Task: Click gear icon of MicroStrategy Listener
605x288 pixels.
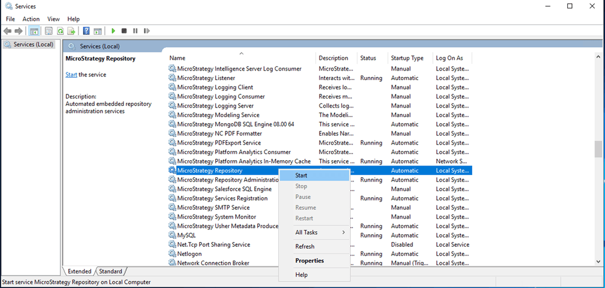Action: point(172,78)
